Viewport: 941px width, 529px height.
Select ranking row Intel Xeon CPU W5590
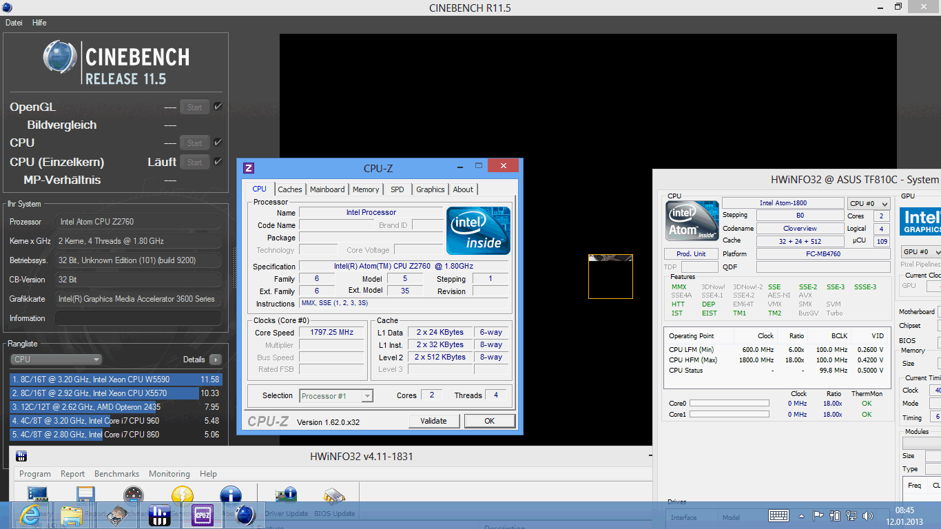point(115,380)
